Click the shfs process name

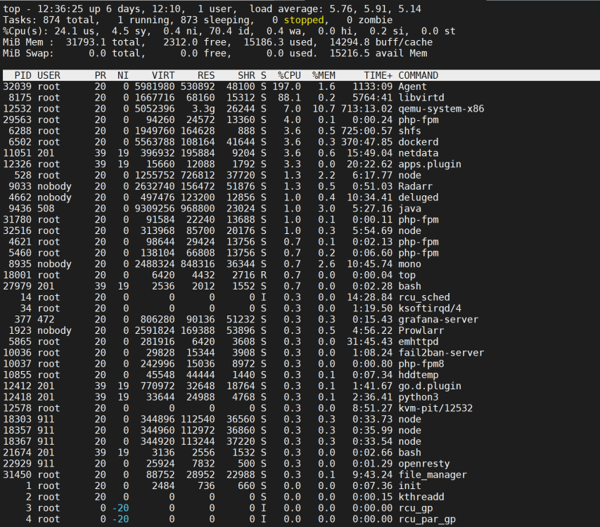410,131
